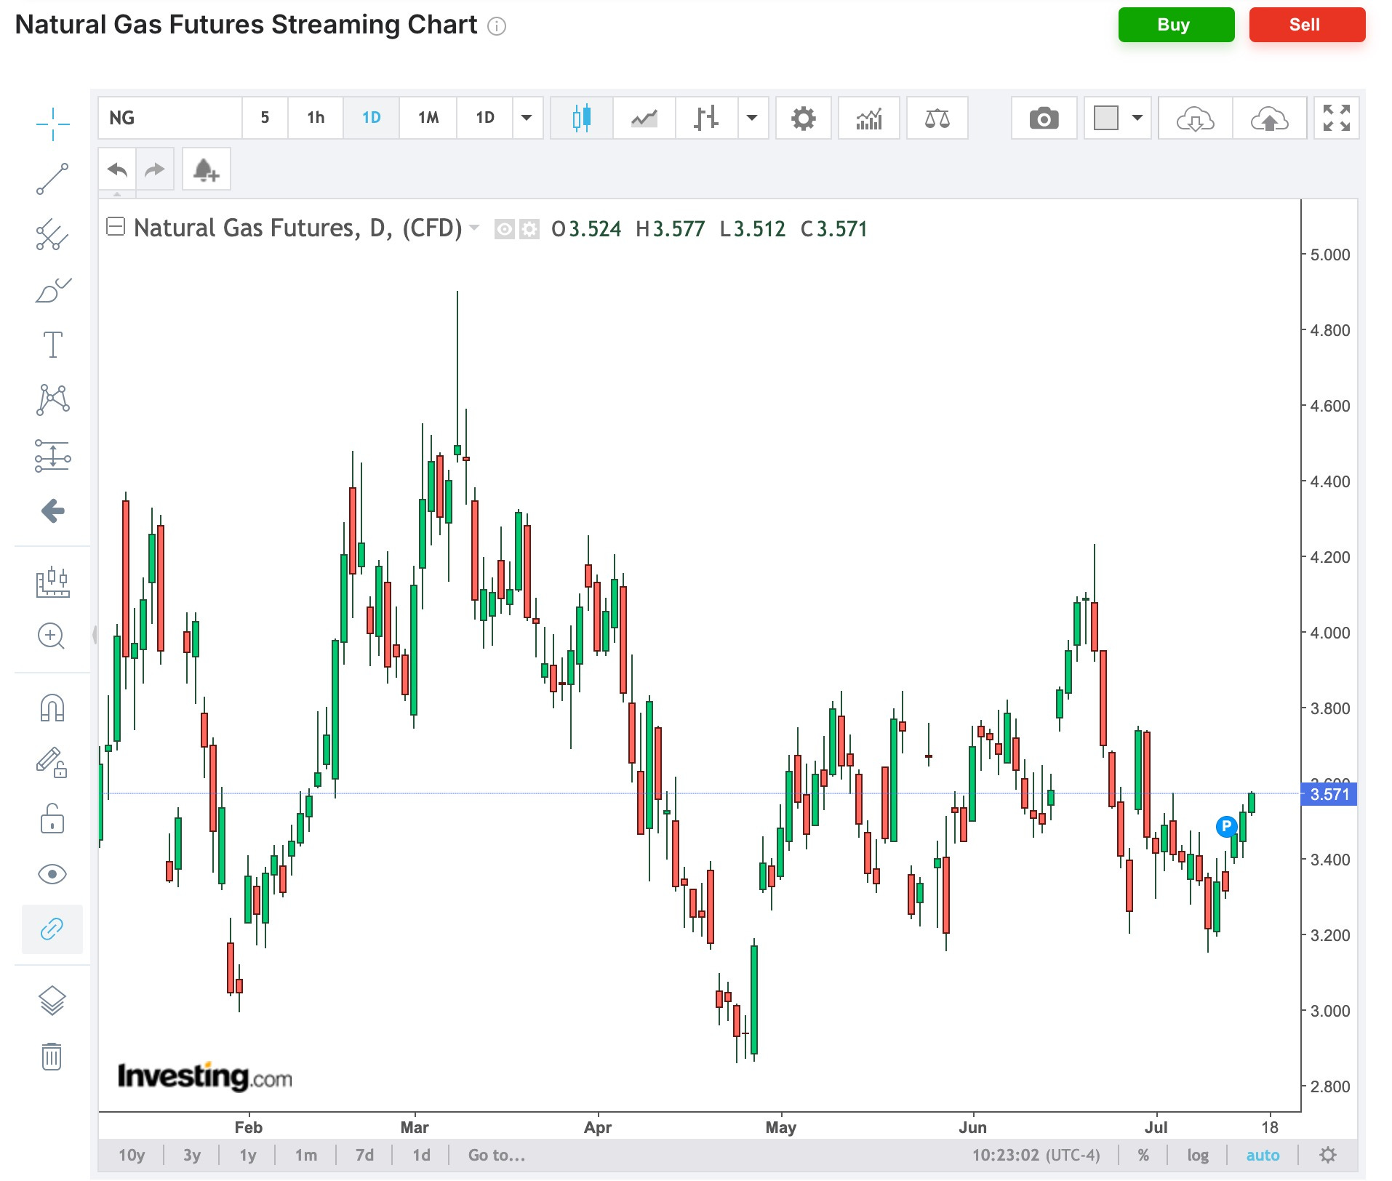Set range to 1m

tap(306, 1155)
